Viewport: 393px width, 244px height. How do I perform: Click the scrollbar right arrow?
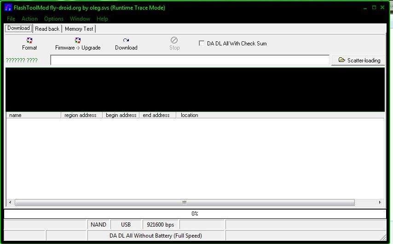pos(380,202)
